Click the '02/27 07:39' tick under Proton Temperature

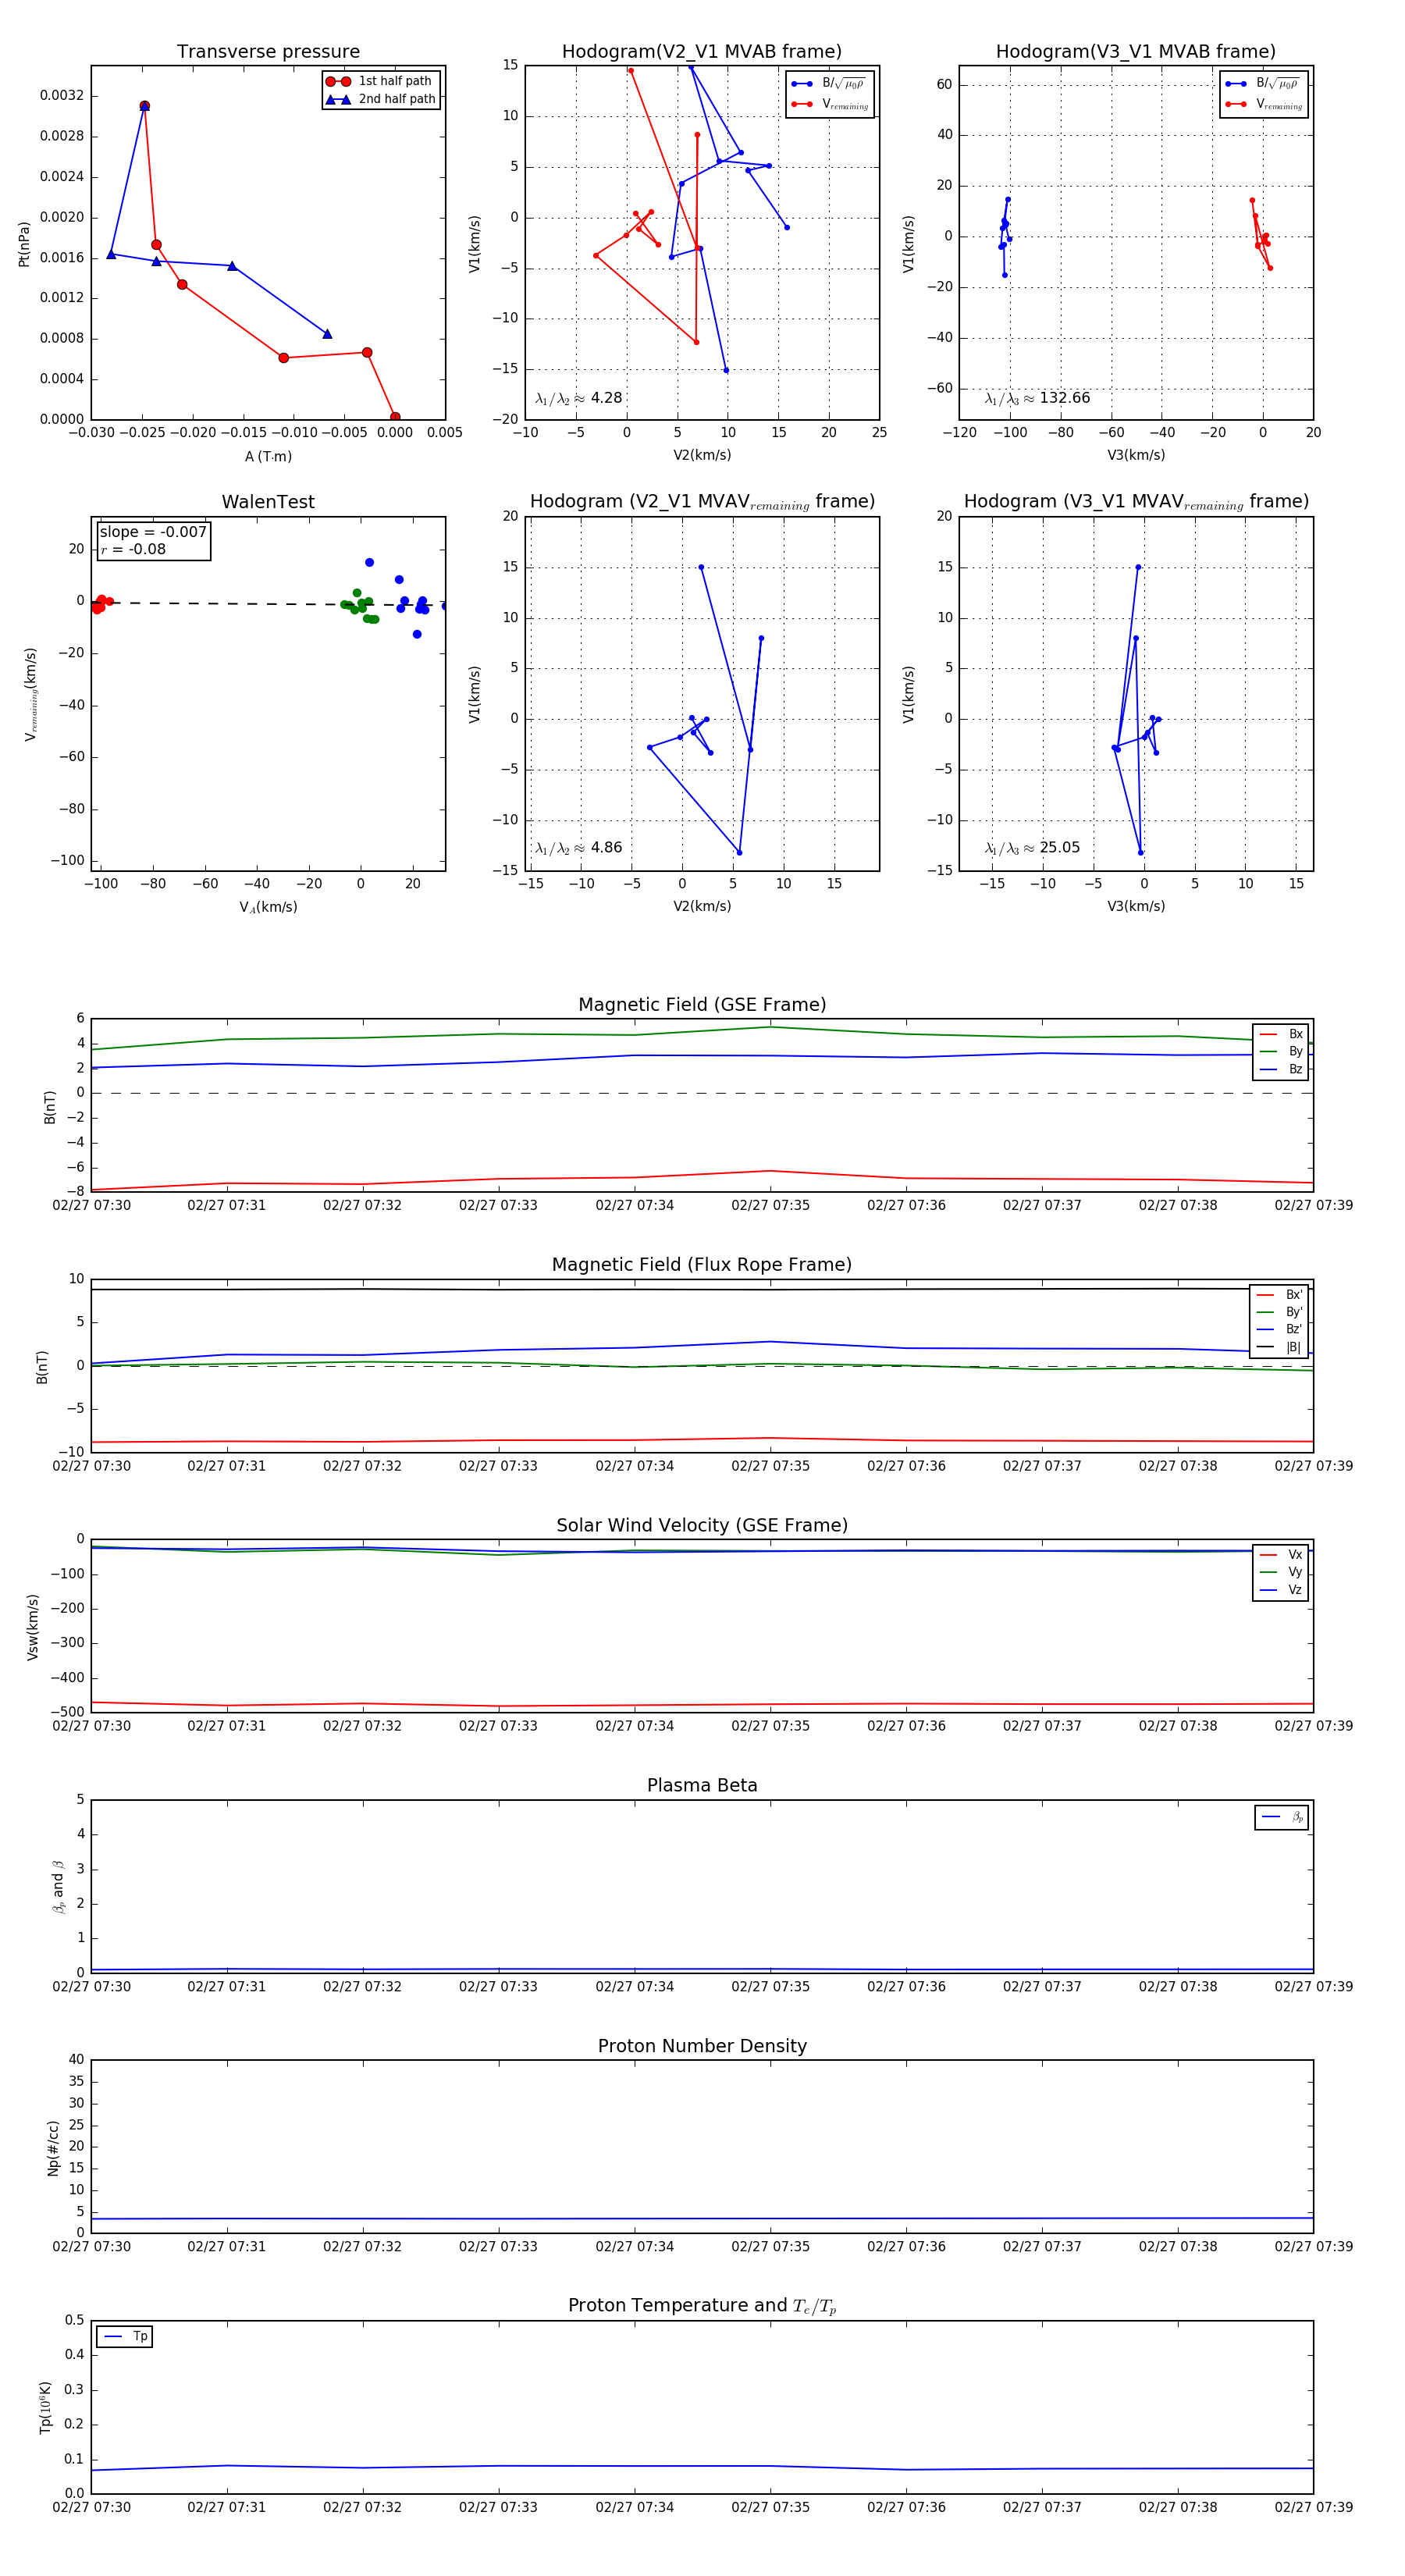click(x=1313, y=2507)
